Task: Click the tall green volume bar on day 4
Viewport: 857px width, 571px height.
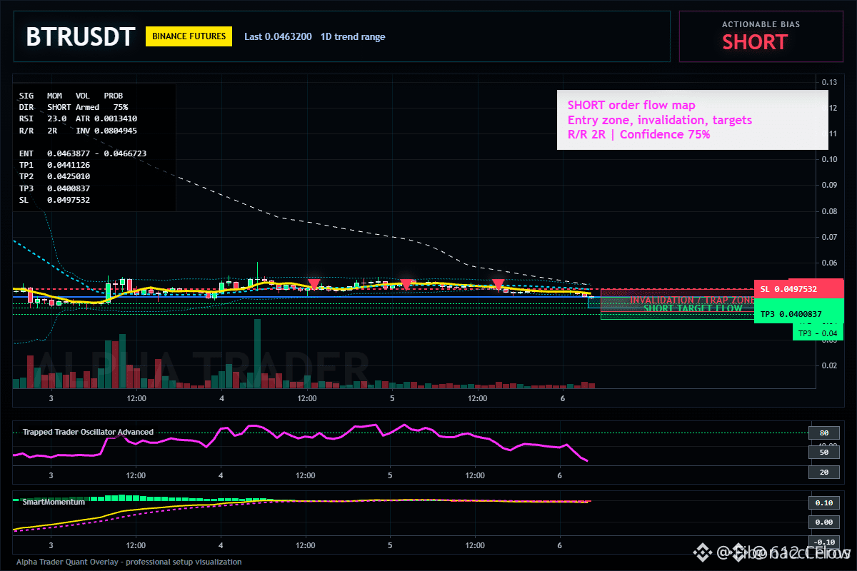Action: tap(257, 353)
